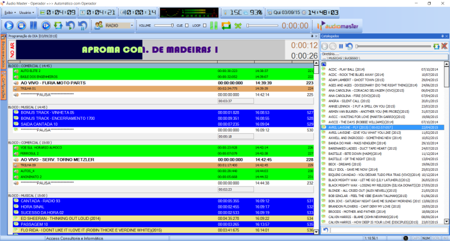The height and width of the screenshot is (241, 450).
Task: Click the green shuffle crossed-arrows icon
Action: 238,26
